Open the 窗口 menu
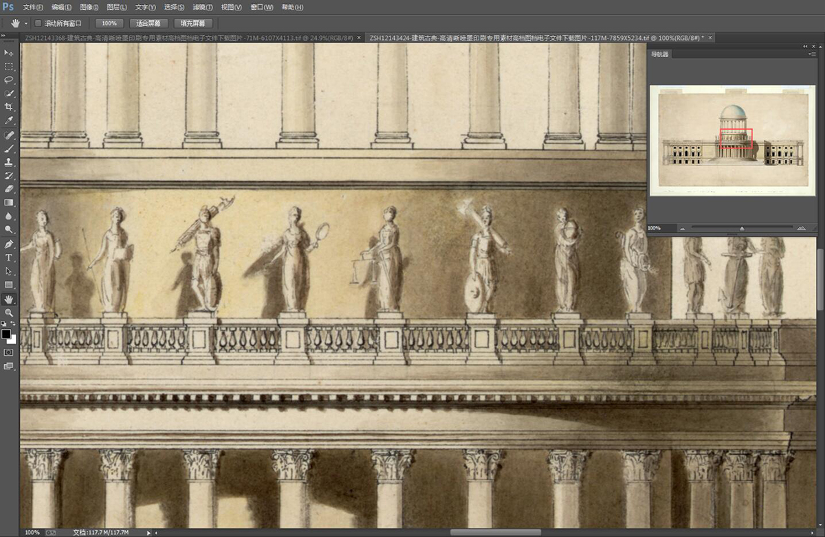 (x=262, y=7)
